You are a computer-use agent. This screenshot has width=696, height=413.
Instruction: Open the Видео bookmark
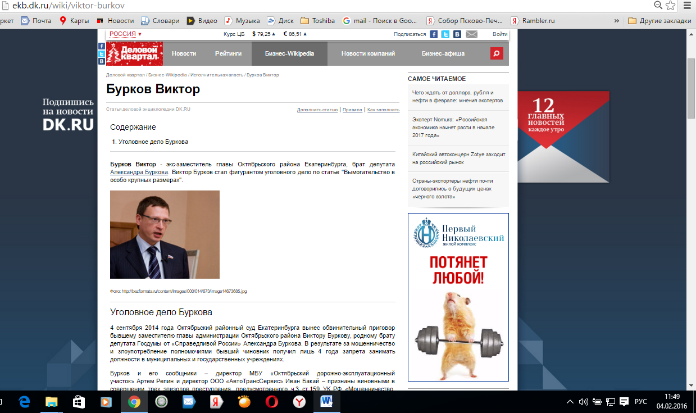pyautogui.click(x=202, y=21)
